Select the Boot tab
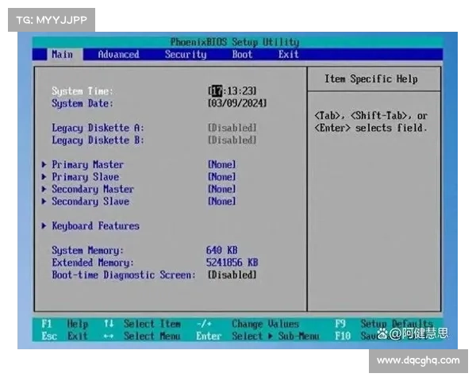This screenshot has width=476, height=381. 242,55
